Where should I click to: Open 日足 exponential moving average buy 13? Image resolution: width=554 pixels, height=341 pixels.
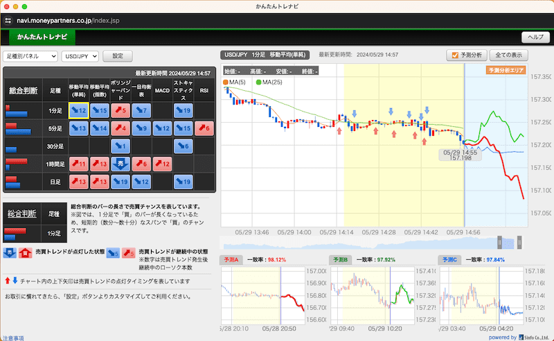click(99, 182)
